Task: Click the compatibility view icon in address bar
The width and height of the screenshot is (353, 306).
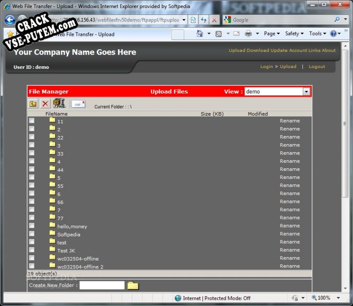Action: pyautogui.click(x=193, y=20)
